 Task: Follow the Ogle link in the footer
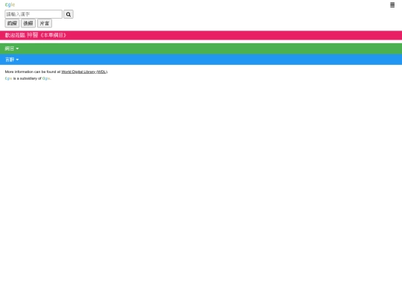pyautogui.click(x=46, y=78)
